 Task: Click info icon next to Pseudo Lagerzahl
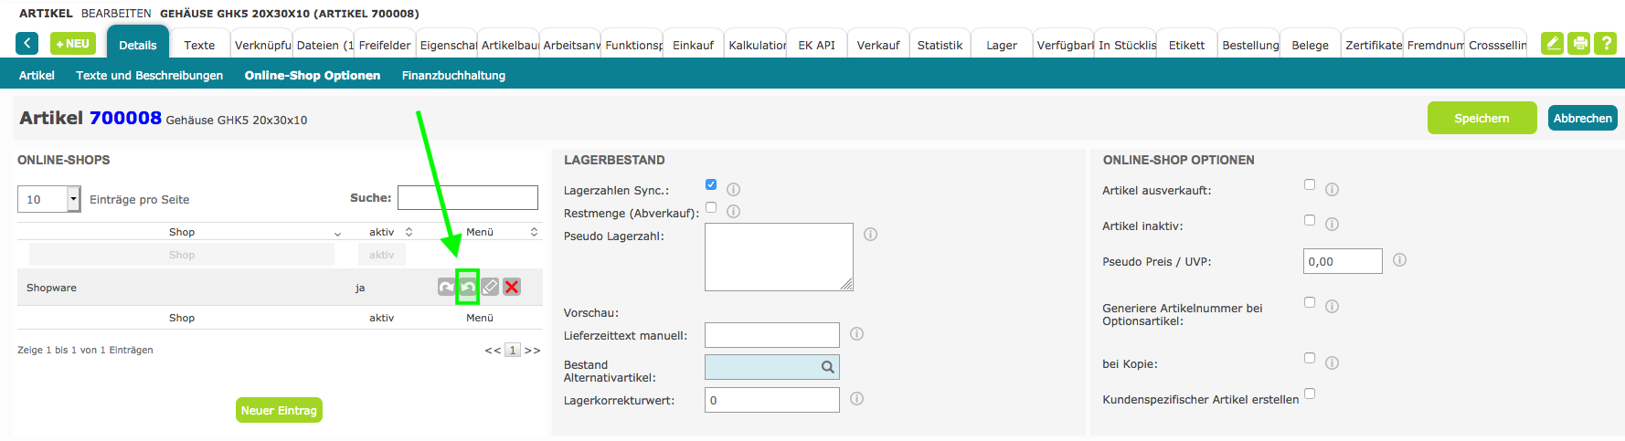point(870,235)
